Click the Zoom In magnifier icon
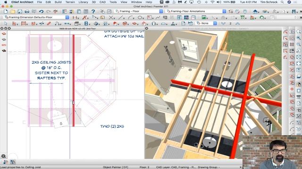302x169 pixels. click(x=299, y=38)
